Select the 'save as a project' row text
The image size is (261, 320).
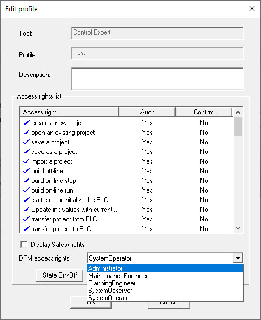[54, 152]
